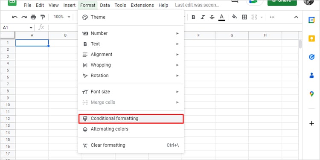Open the 100% zoom dropdown
The width and height of the screenshot is (320, 160).
click(x=62, y=17)
